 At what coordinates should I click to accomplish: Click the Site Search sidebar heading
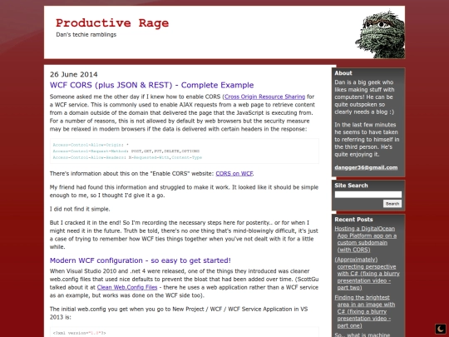pyautogui.click(x=351, y=186)
